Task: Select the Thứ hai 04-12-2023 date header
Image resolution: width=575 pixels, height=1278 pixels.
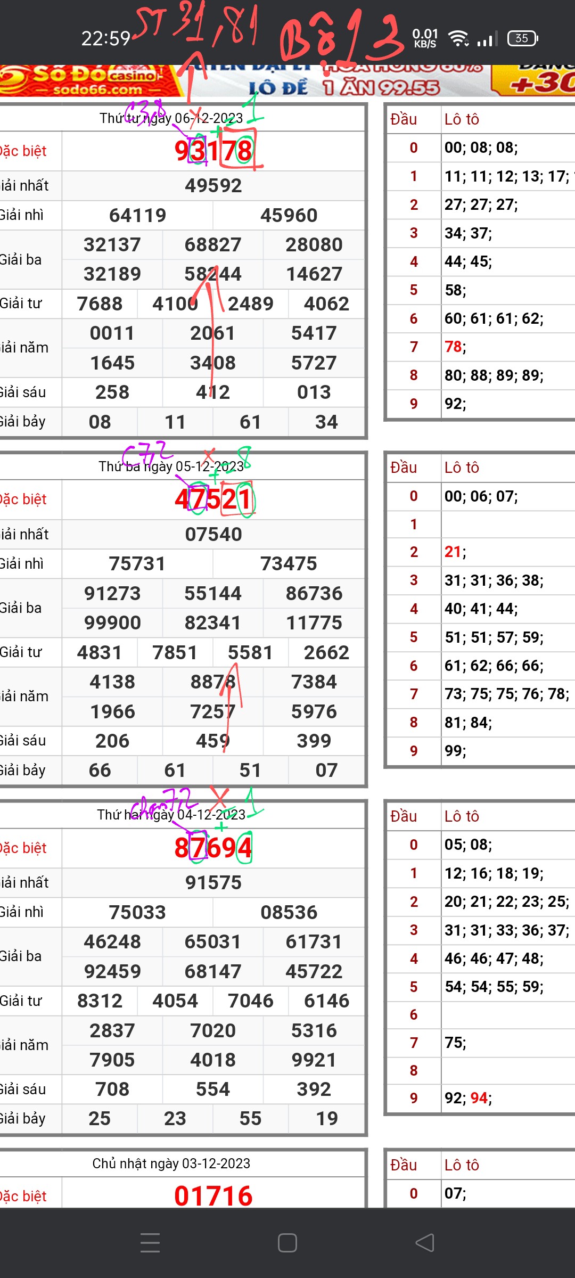Action: click(x=171, y=815)
